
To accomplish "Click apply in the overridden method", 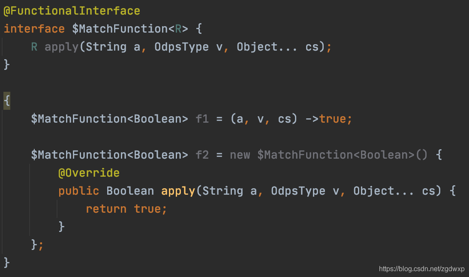I will click(178, 191).
